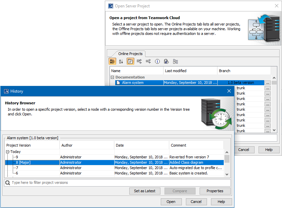The width and height of the screenshot is (282, 208).
Task: Click the alphabetical sort icon
Action: point(121,61)
